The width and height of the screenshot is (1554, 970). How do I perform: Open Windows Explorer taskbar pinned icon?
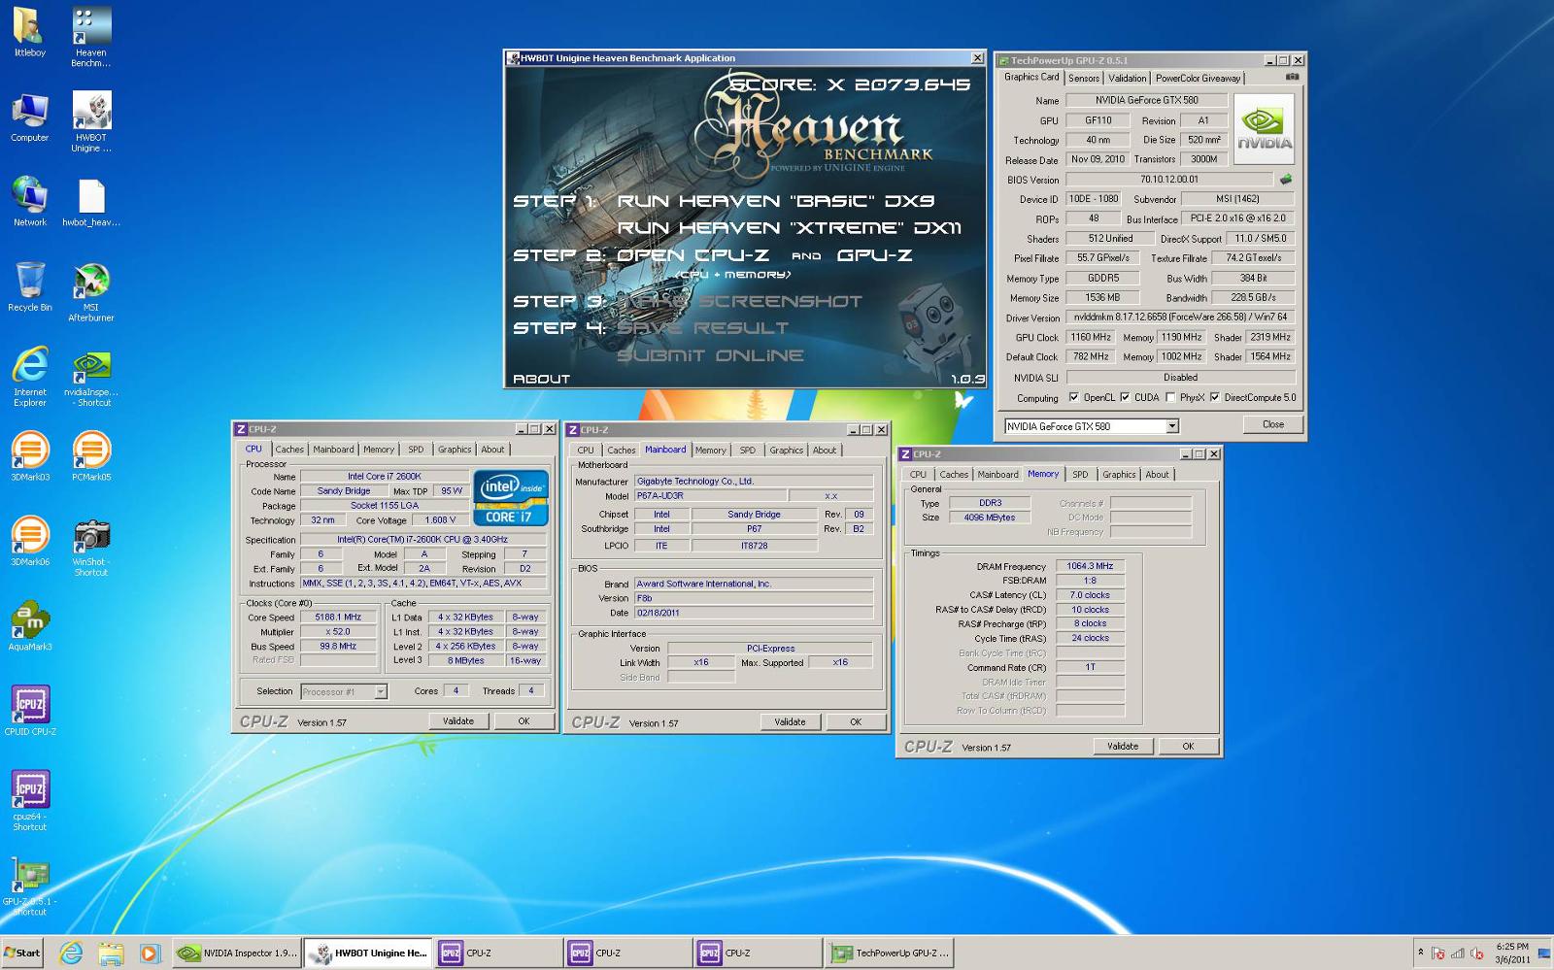point(110,953)
